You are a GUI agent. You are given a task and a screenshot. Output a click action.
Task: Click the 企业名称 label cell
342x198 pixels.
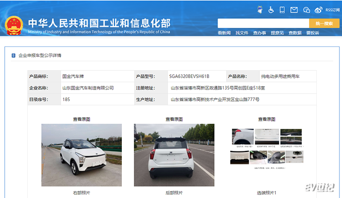tap(44, 88)
